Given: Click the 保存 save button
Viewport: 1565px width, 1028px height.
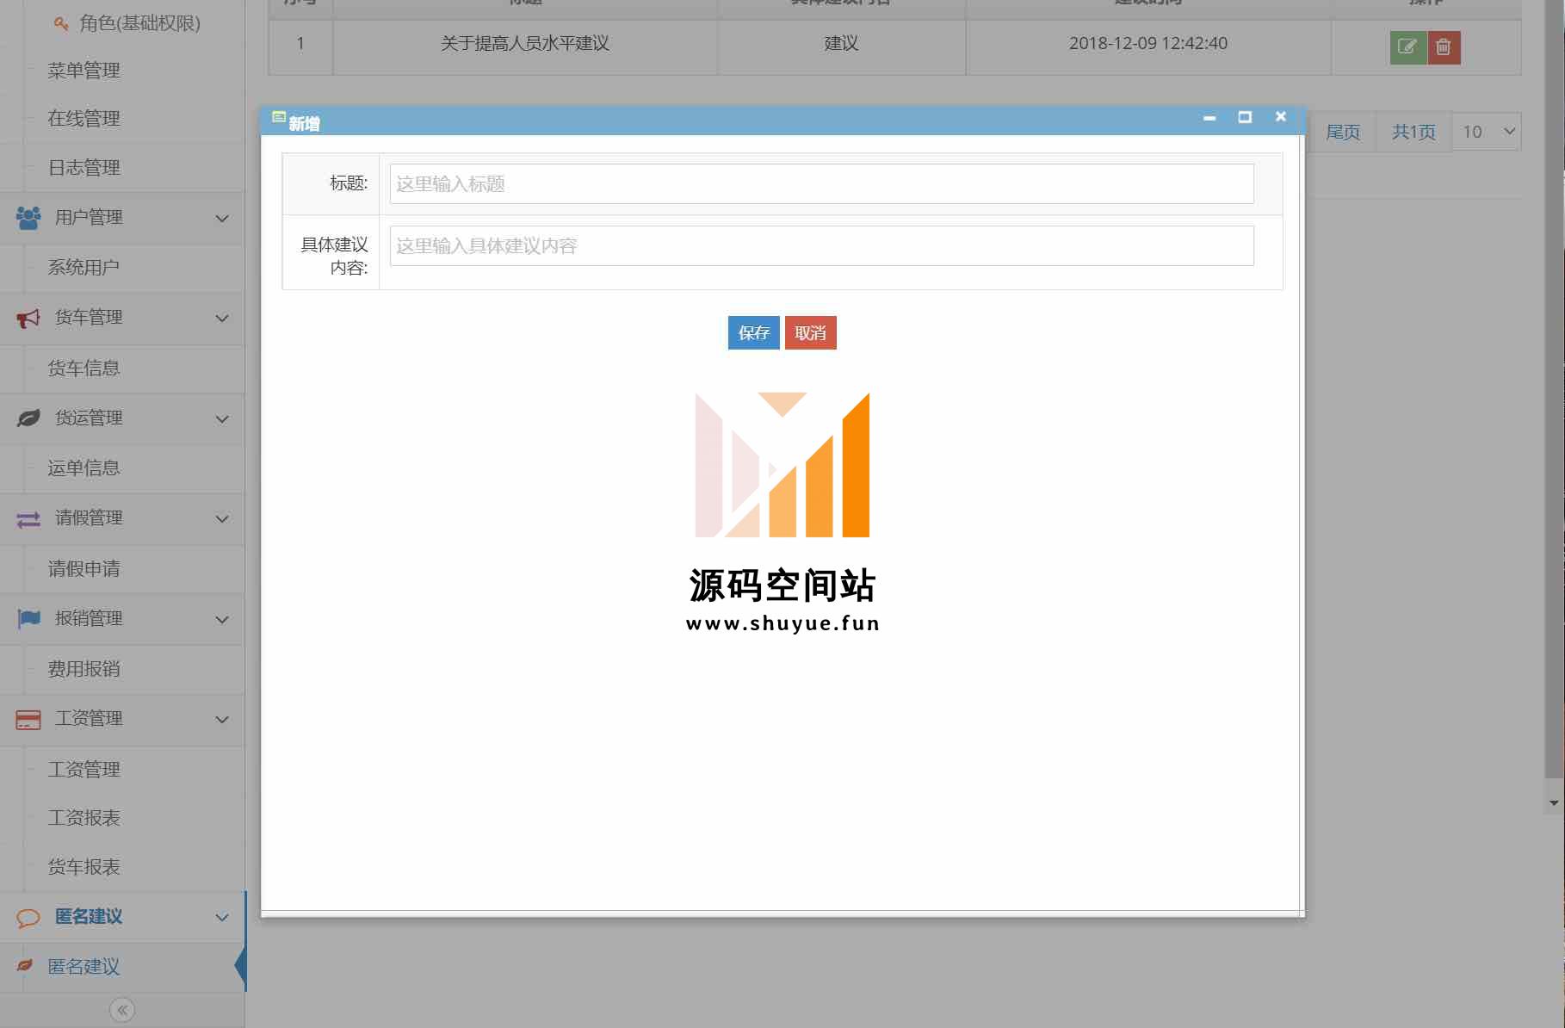Looking at the screenshot, I should (x=753, y=333).
